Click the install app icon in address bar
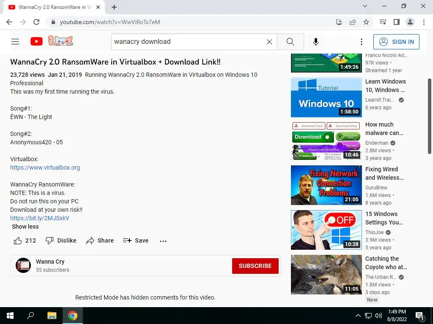Screen dimensions: 433x324 [339, 22]
